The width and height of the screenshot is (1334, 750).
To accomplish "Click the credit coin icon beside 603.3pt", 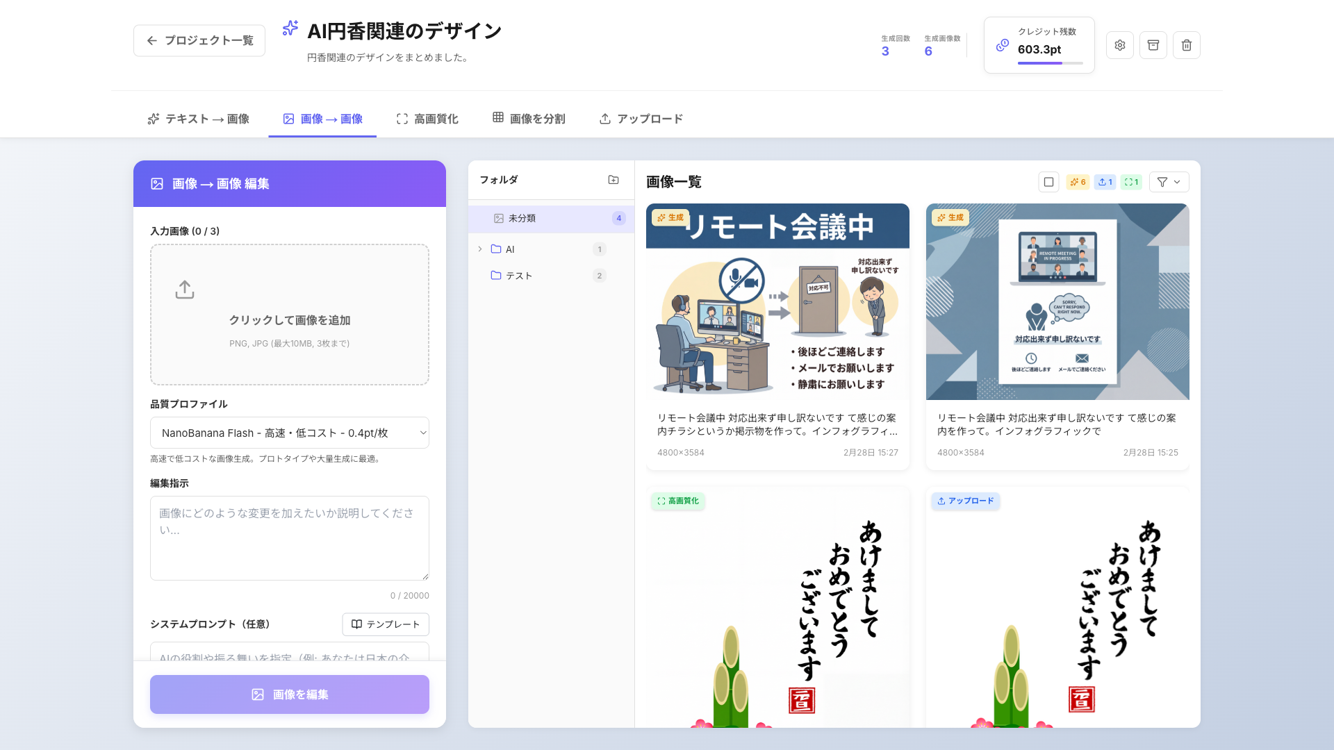I will pyautogui.click(x=1003, y=45).
